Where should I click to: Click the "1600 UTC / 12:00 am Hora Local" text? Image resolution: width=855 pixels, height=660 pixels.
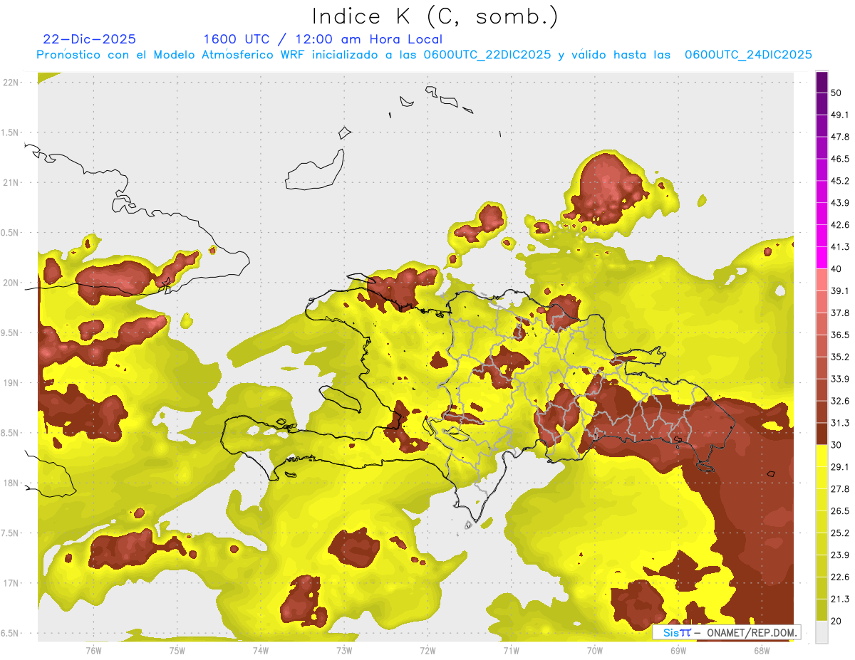click(323, 39)
